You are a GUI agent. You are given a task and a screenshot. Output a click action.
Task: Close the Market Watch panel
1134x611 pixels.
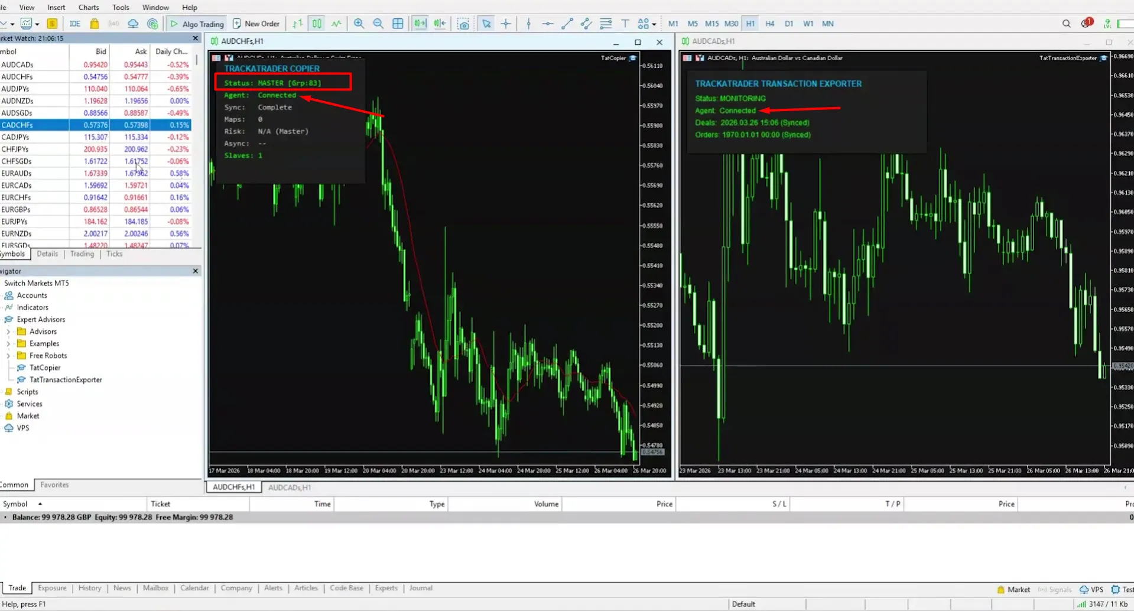[x=196, y=38]
